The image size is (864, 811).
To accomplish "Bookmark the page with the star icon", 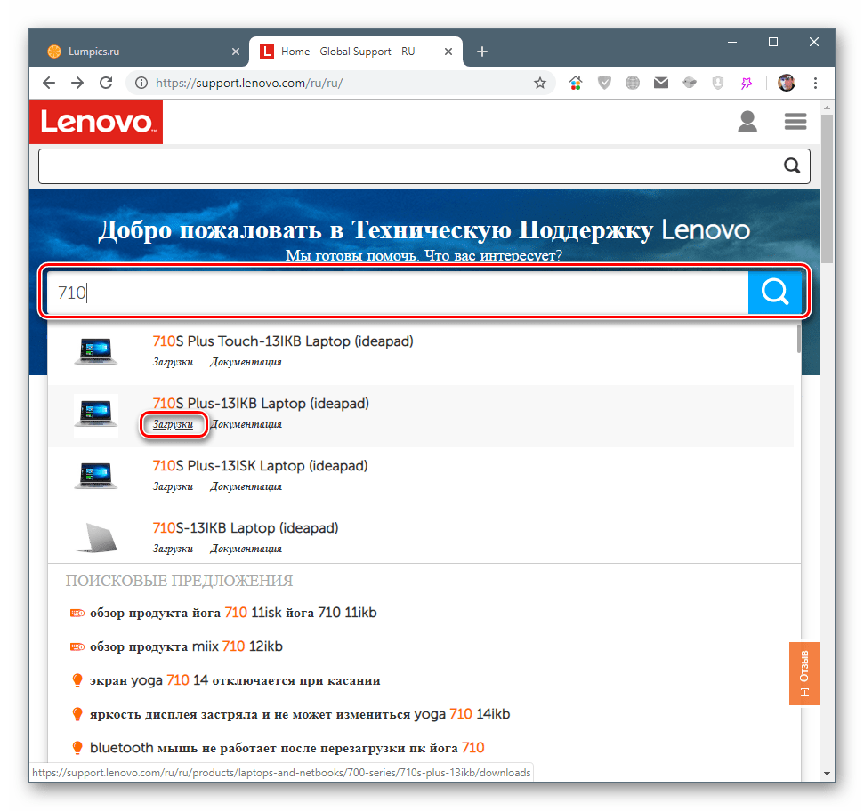I will click(x=540, y=82).
